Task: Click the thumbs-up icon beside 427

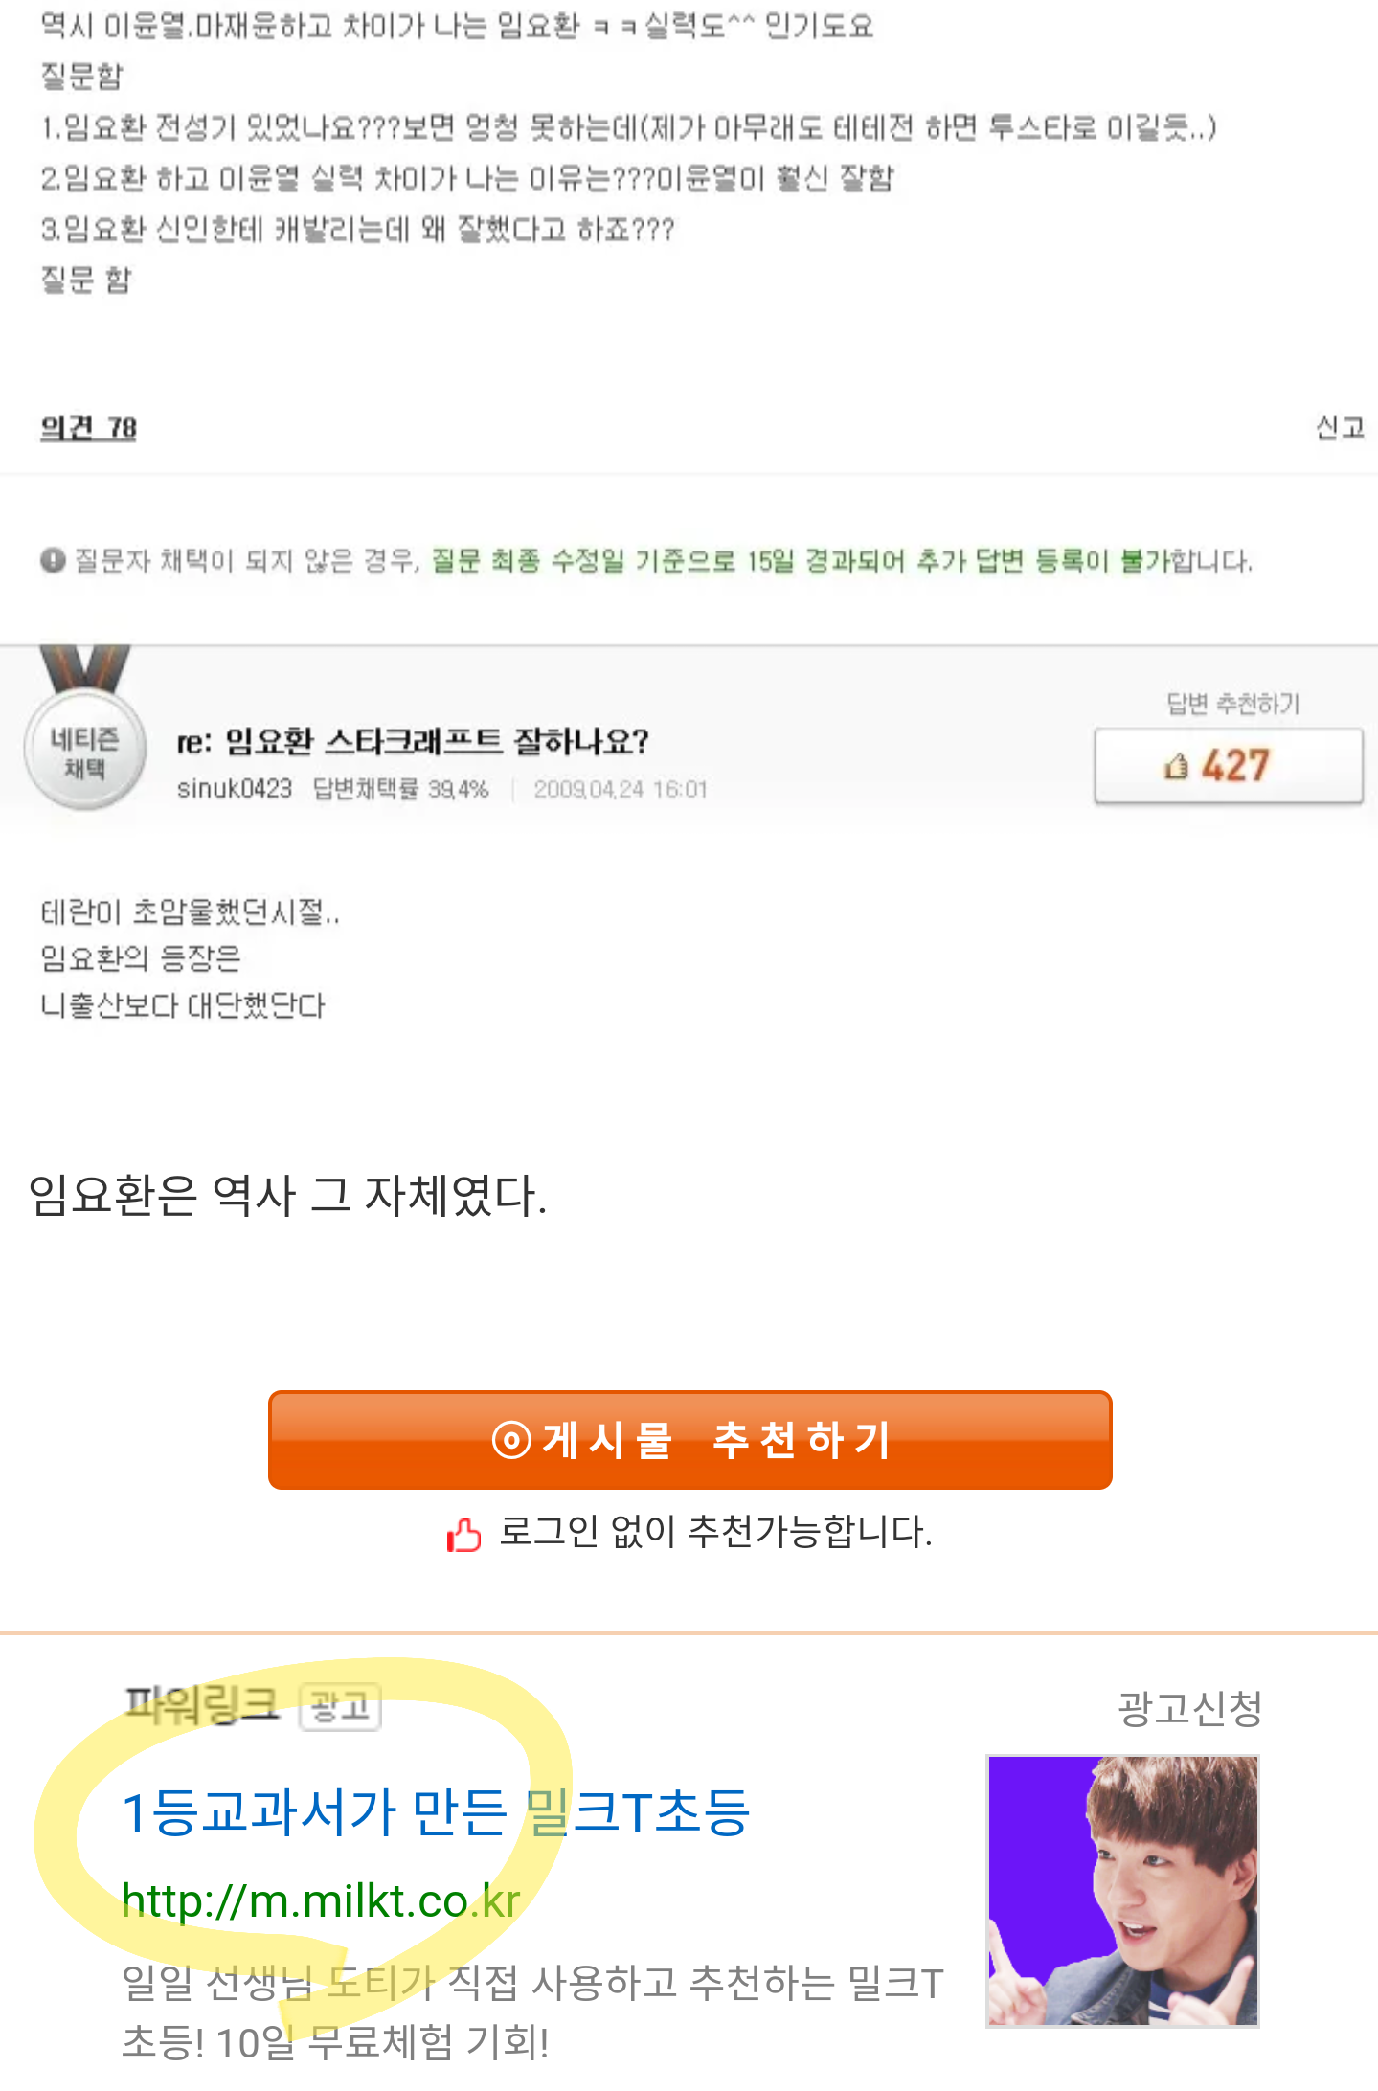Action: tap(1176, 766)
